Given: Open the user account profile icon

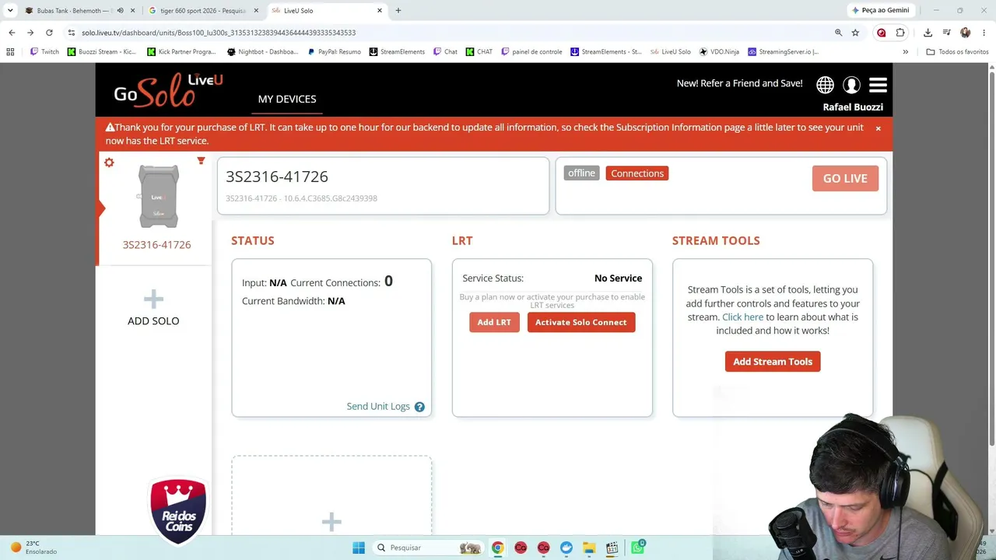Looking at the screenshot, I should [851, 85].
